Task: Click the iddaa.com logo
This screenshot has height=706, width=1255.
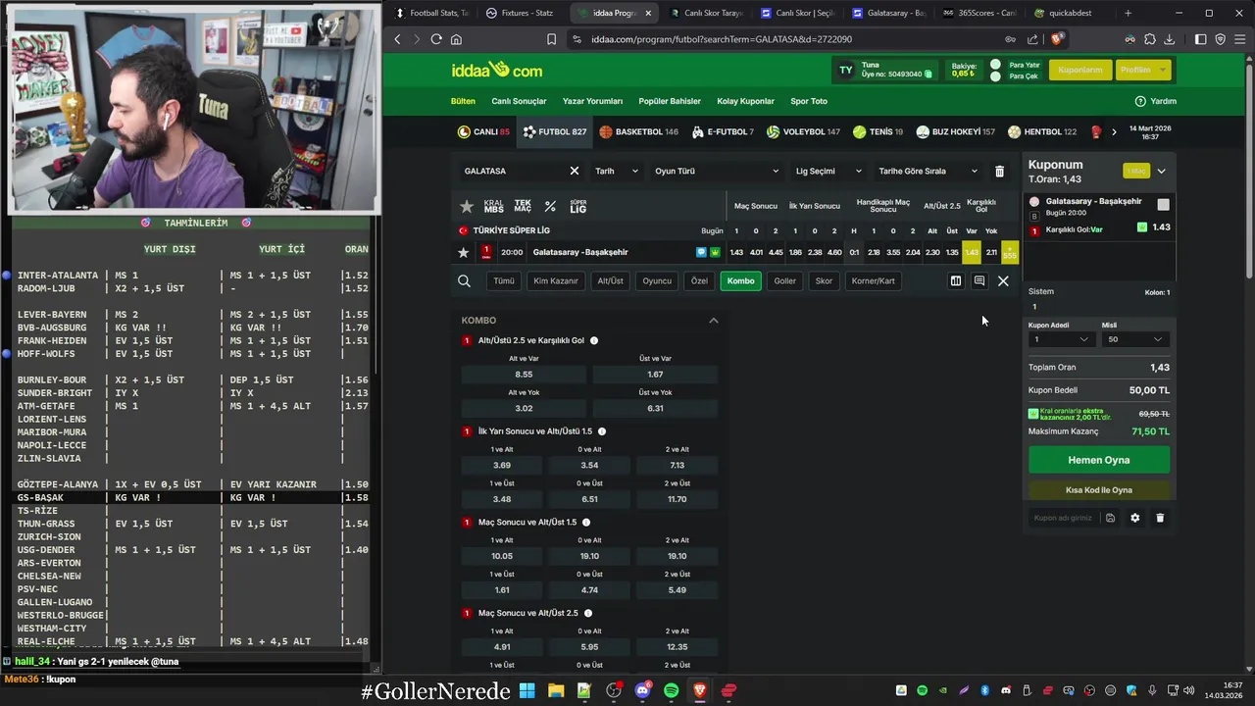Action: click(497, 70)
